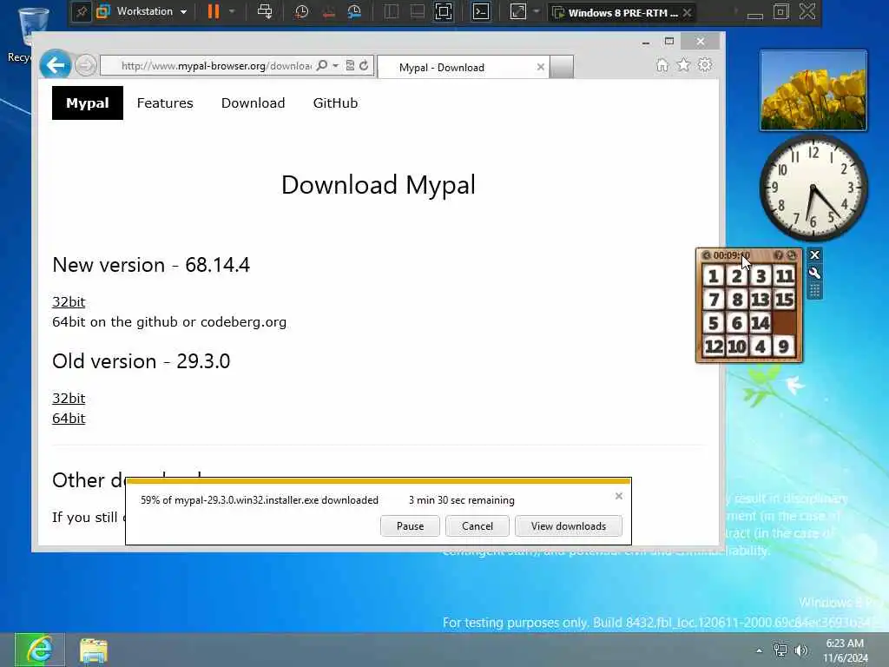
Task: Open Internet Explorer tools gear
Action: click(x=705, y=65)
